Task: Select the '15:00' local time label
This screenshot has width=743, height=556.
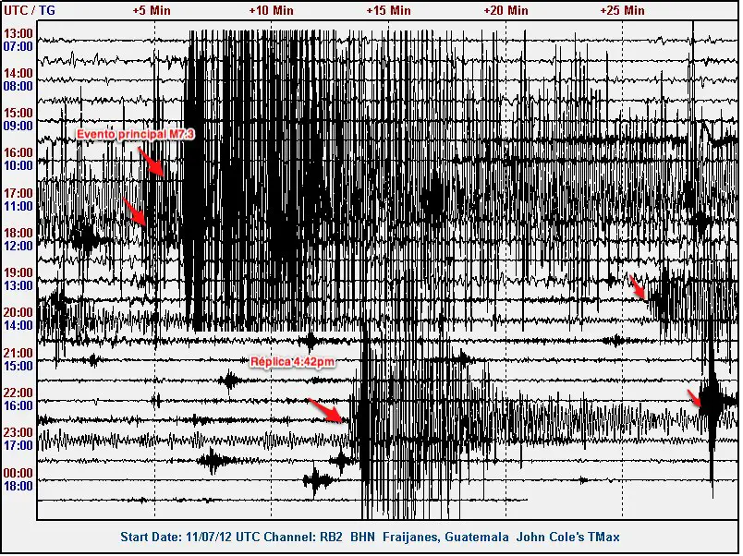Action: click(x=18, y=366)
